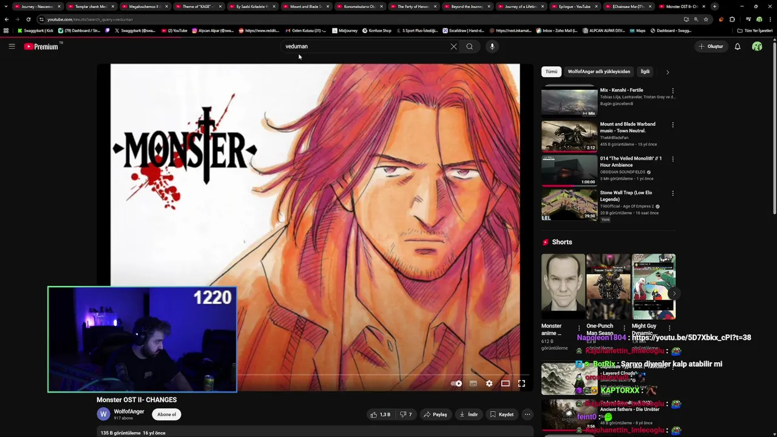Open options for Mount and Blade Warband video
The height and width of the screenshot is (437, 777).
click(x=673, y=125)
